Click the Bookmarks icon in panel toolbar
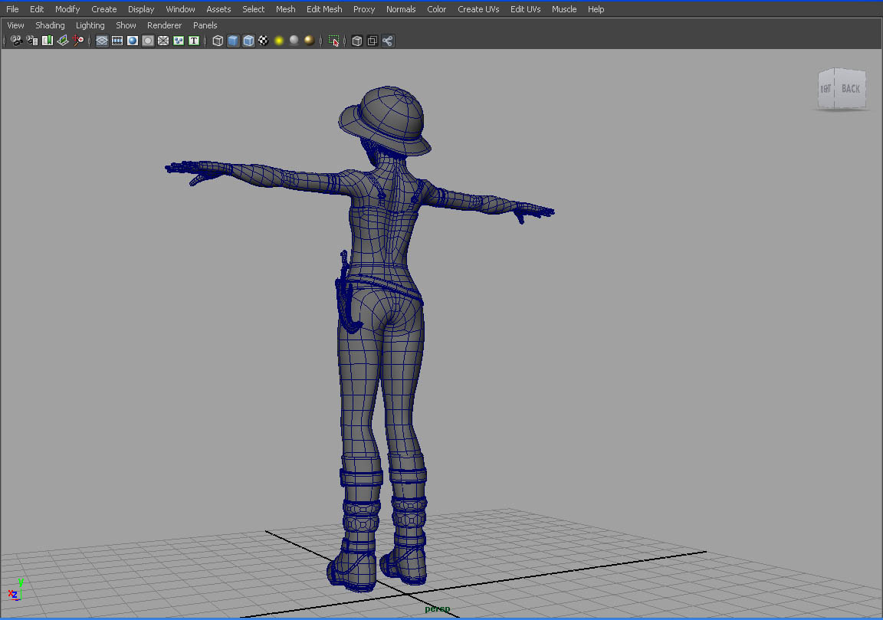The width and height of the screenshot is (883, 620). (x=48, y=41)
